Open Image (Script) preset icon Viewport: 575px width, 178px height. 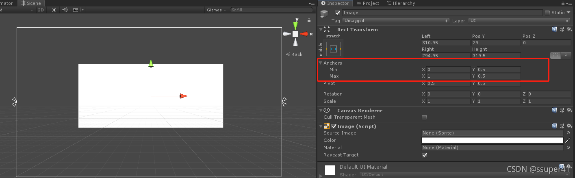562,126
